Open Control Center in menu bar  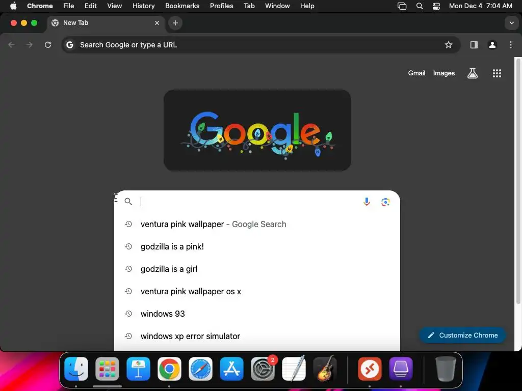tap(436, 6)
